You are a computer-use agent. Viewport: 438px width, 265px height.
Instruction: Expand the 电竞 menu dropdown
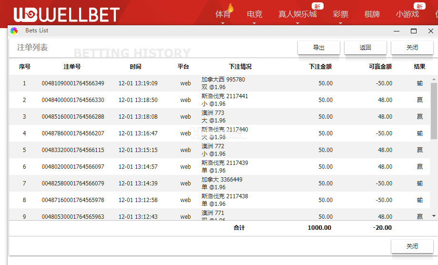coord(255,22)
